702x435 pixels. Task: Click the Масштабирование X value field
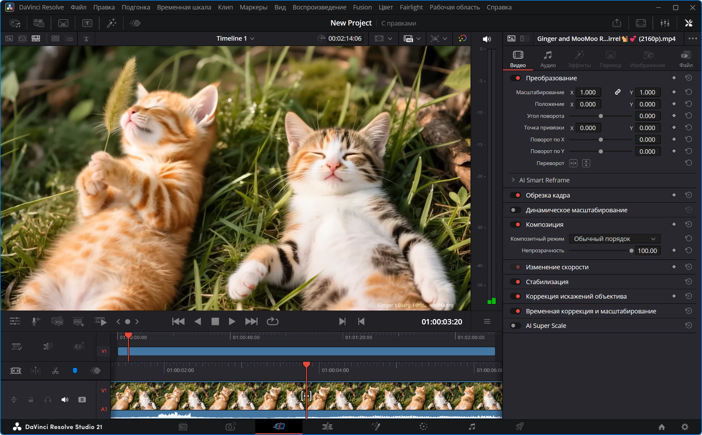[588, 92]
